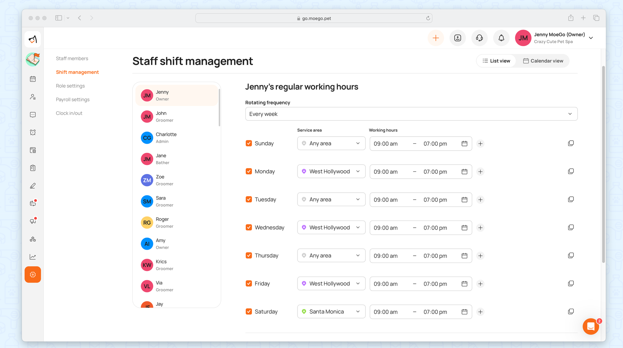Screen dimensions: 623x348
Task: Add another time slot for Monday
Action: point(480,172)
